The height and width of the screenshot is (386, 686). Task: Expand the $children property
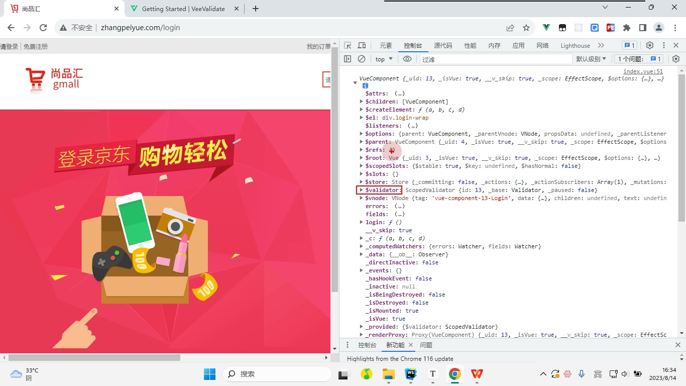tap(361, 102)
